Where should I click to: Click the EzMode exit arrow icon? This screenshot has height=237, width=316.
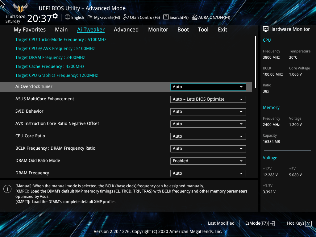[x=272, y=223]
